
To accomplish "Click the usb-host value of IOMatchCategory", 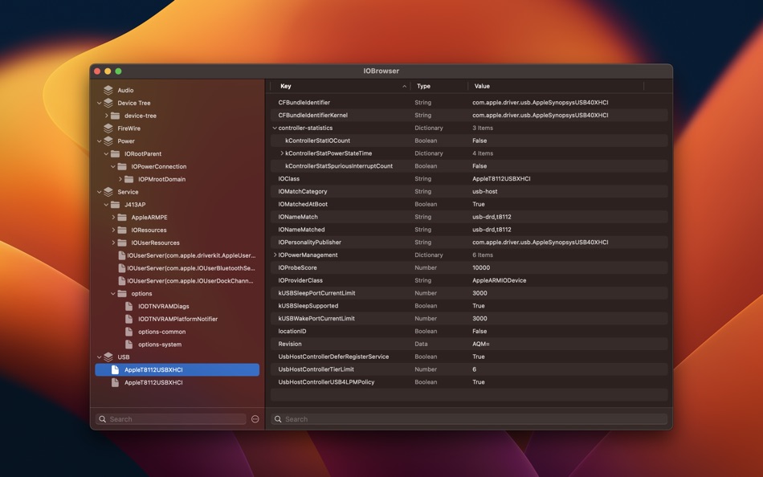I will pos(484,191).
